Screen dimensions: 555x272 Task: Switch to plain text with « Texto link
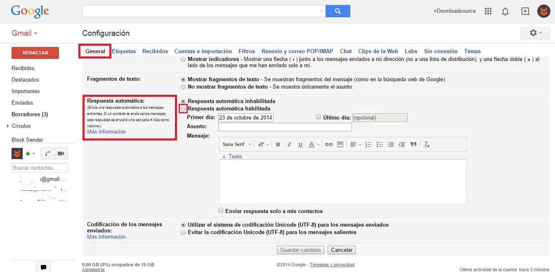pyautogui.click(x=232, y=156)
